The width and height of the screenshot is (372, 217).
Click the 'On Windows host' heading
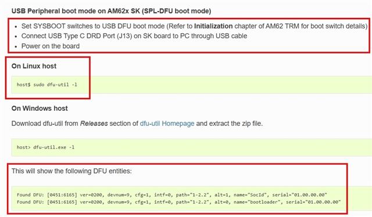pyautogui.click(x=40, y=108)
